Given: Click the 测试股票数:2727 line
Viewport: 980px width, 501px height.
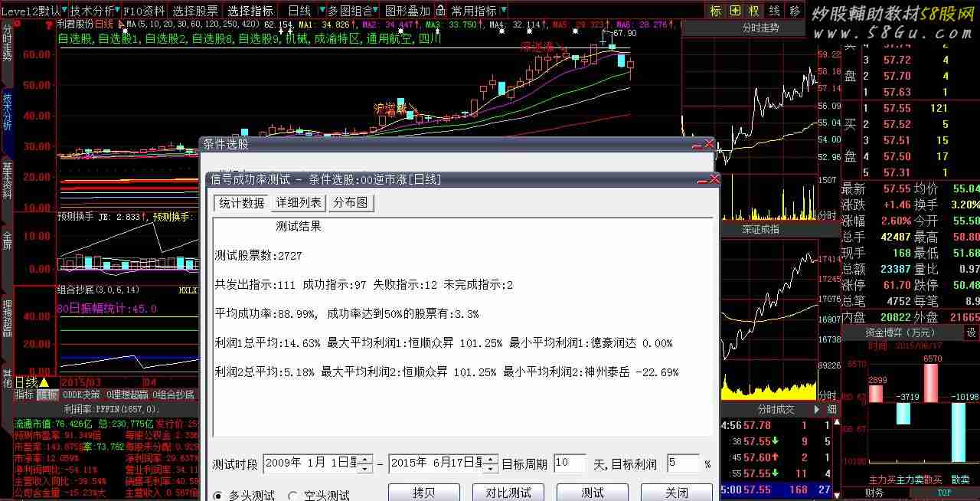Looking at the screenshot, I should (259, 256).
